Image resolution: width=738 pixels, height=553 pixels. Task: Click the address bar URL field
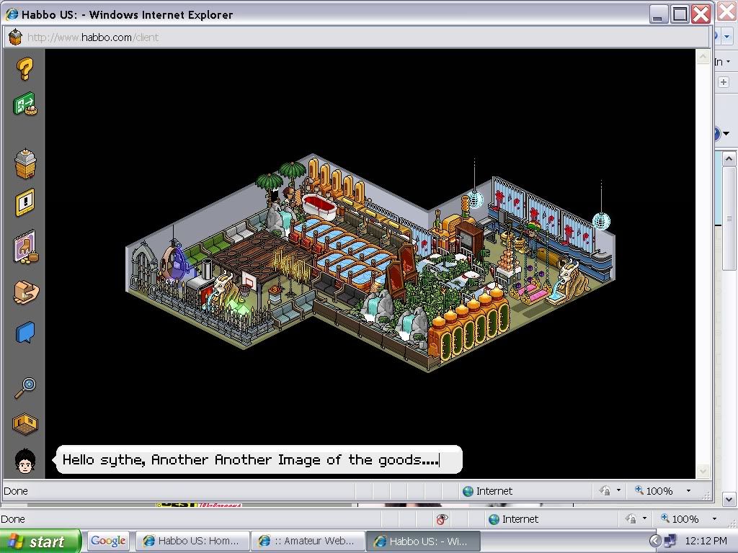point(357,37)
